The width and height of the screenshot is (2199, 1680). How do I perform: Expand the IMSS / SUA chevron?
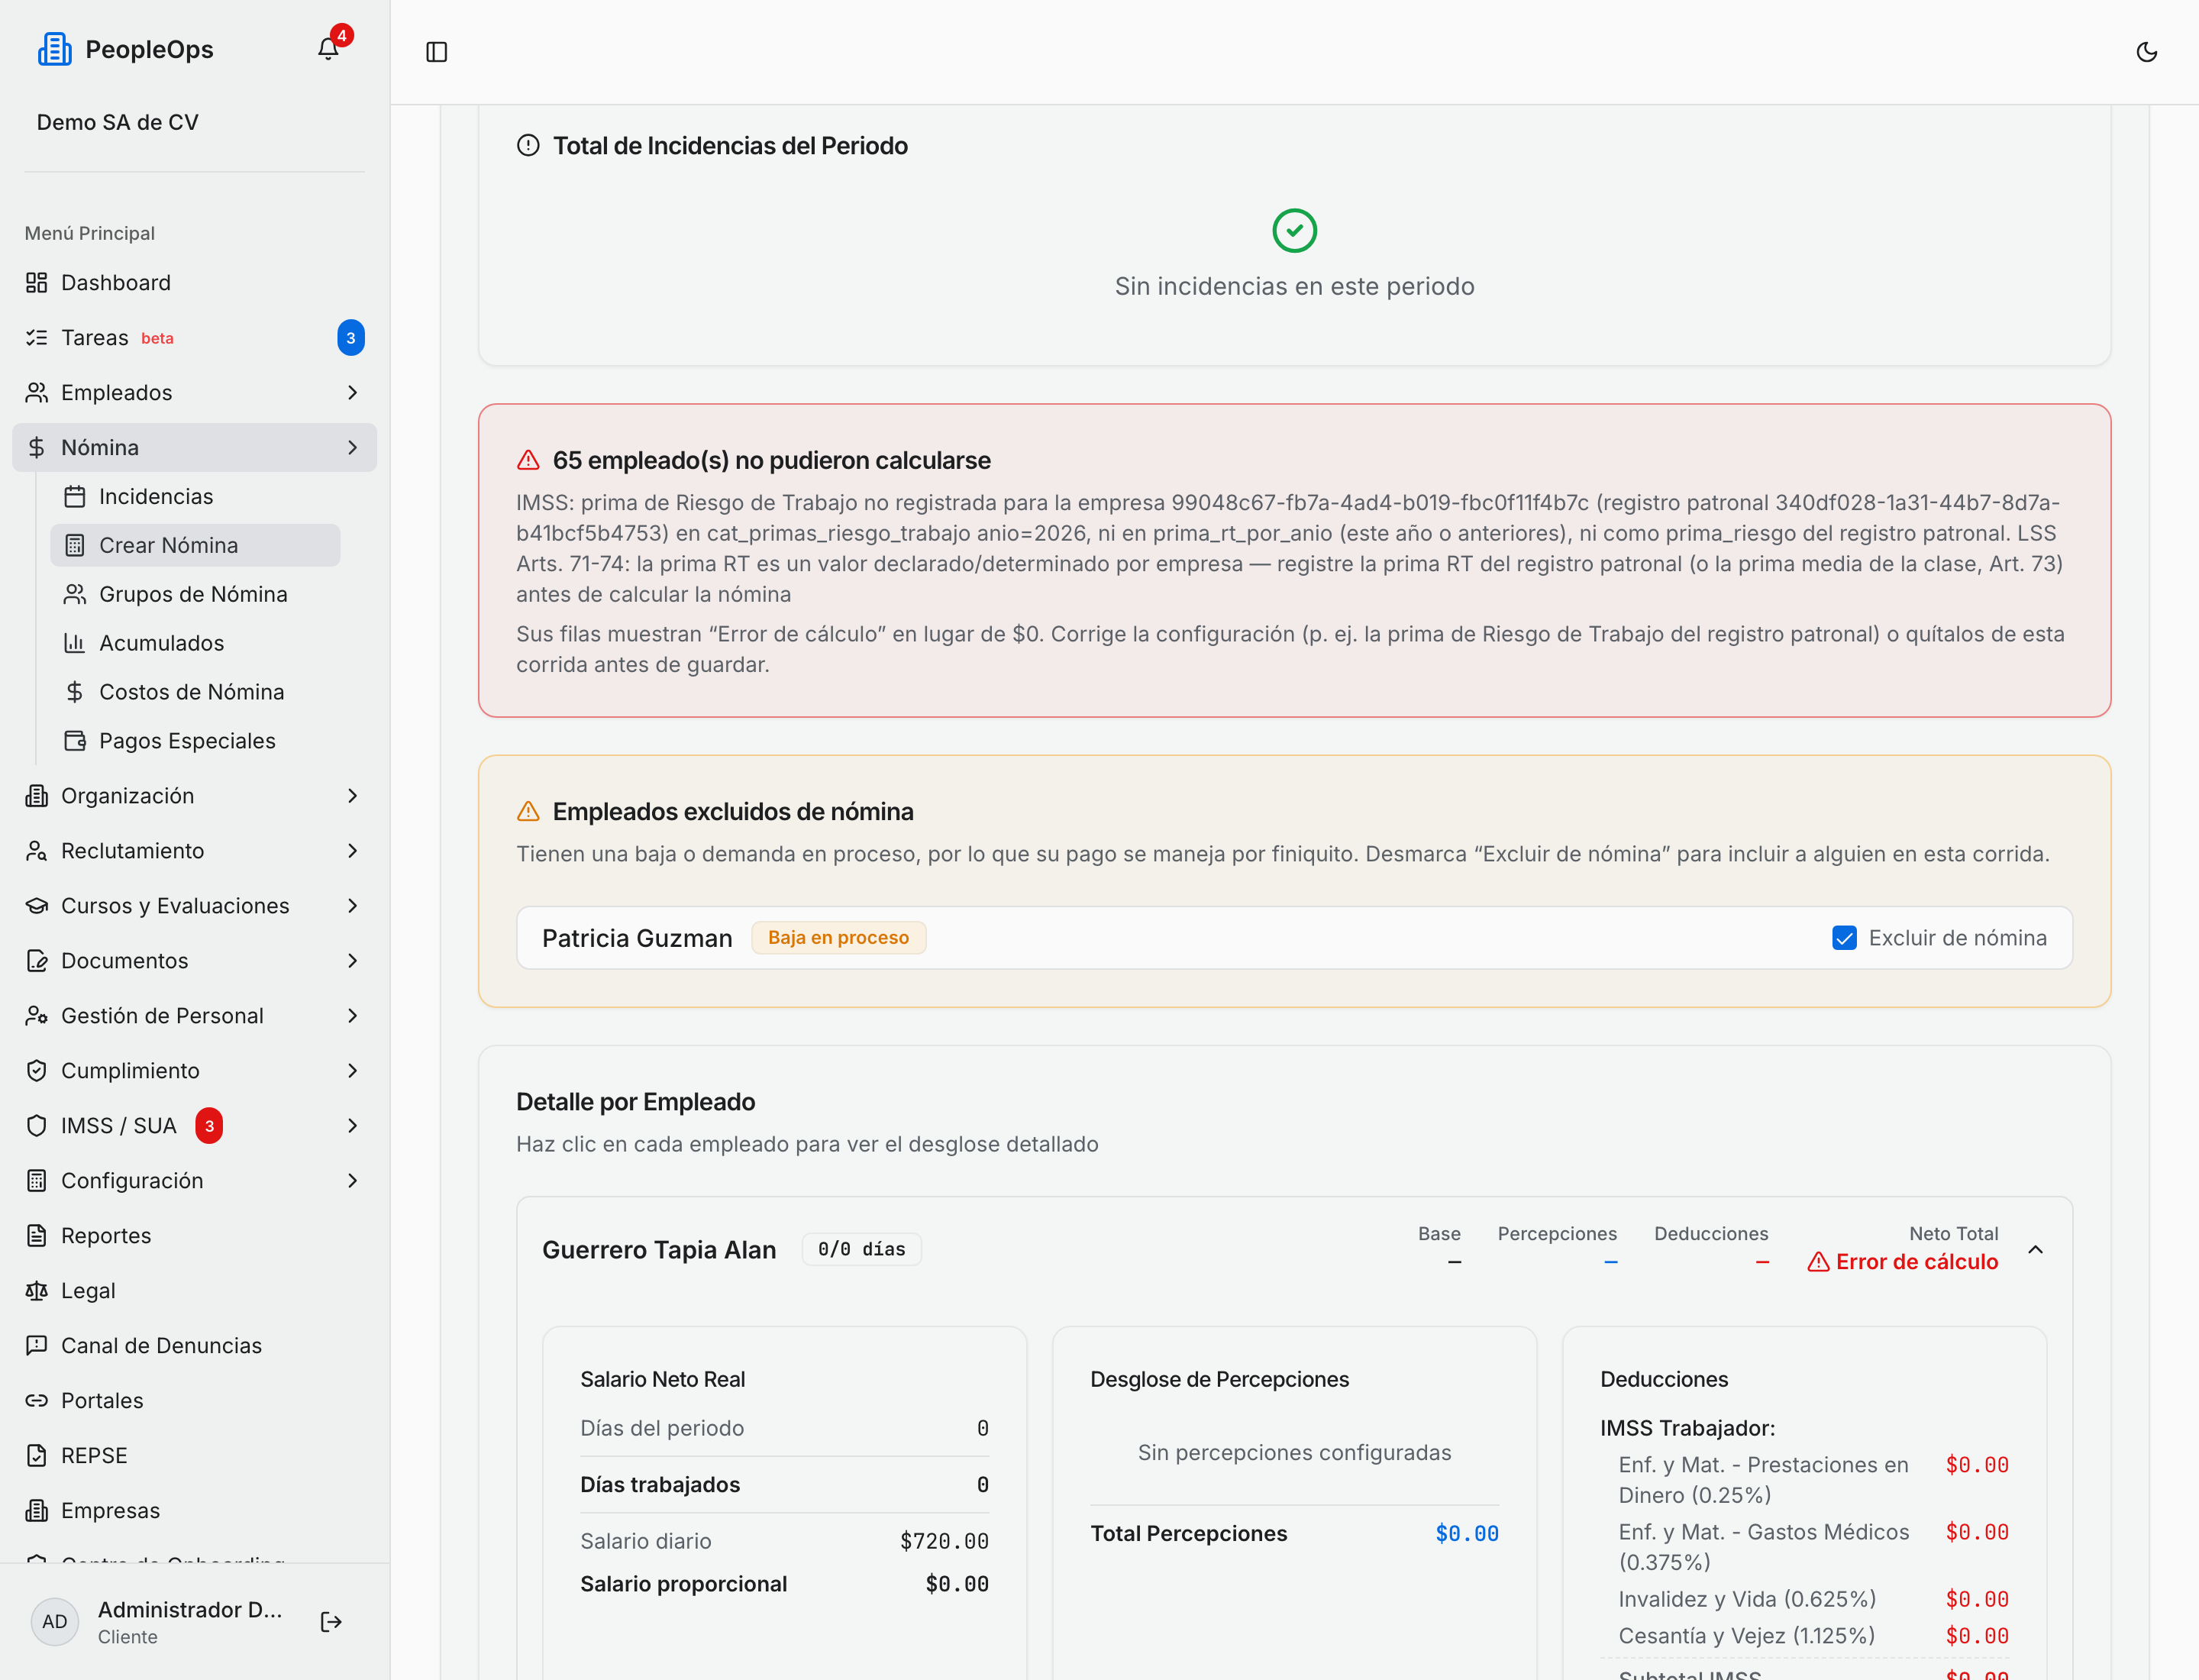pos(352,1126)
